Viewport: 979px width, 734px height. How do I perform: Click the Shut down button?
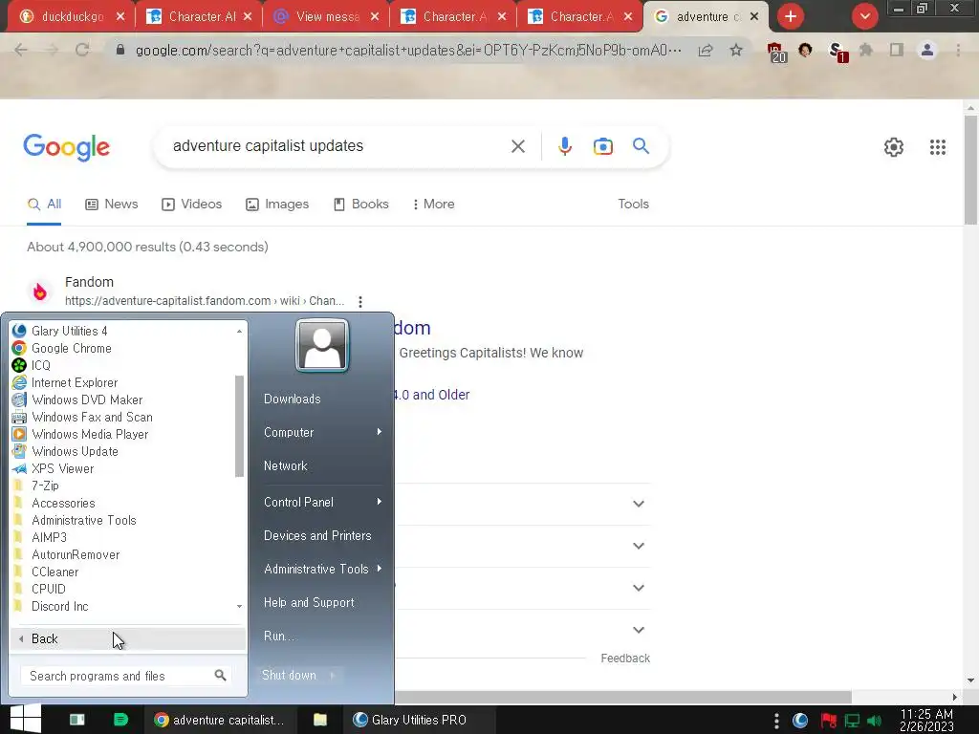(289, 676)
